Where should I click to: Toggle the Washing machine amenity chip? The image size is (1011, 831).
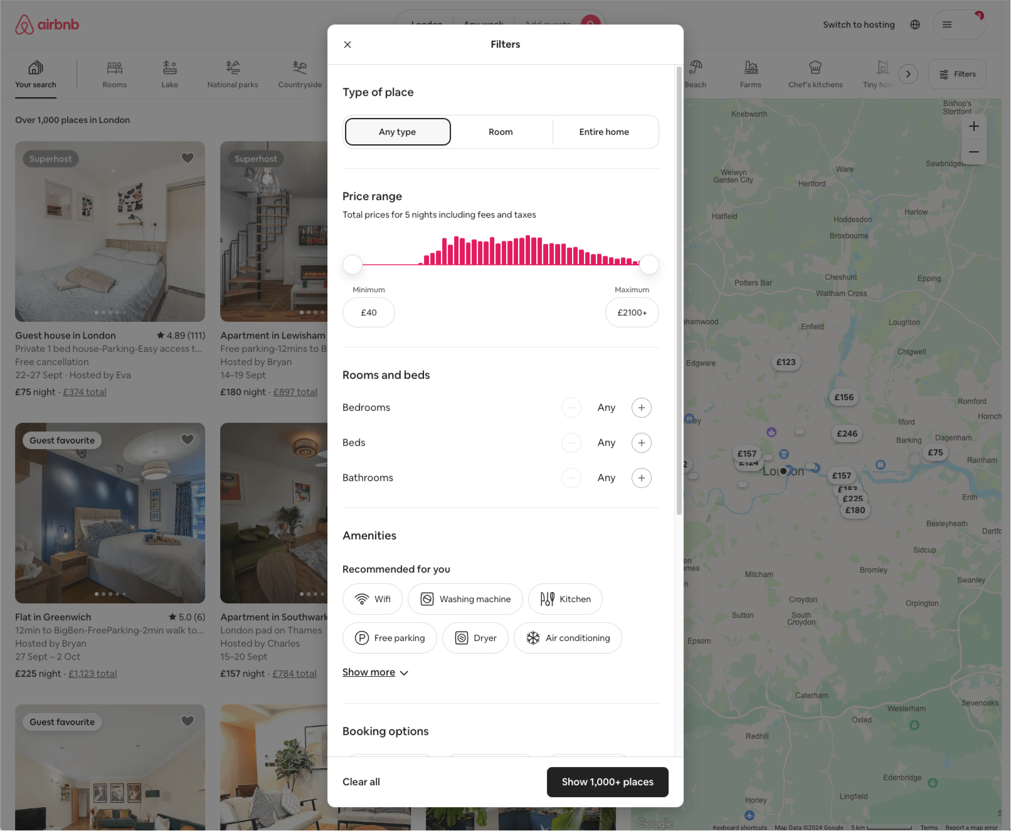coord(465,599)
